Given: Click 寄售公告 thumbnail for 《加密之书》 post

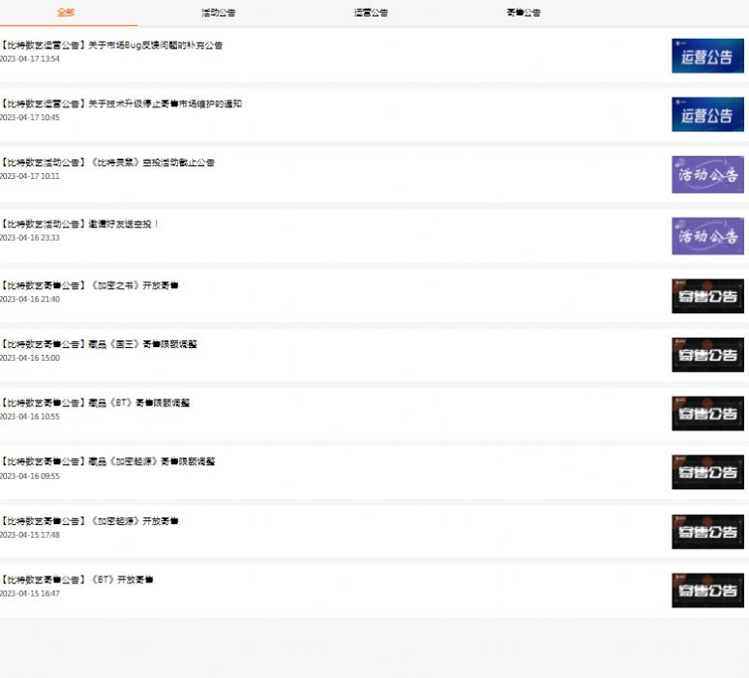Looking at the screenshot, I should tap(707, 296).
